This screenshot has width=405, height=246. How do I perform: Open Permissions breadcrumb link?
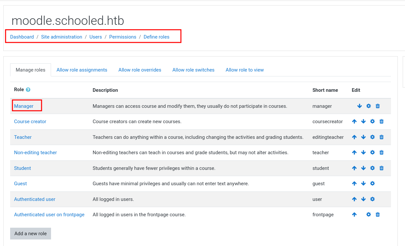(123, 37)
